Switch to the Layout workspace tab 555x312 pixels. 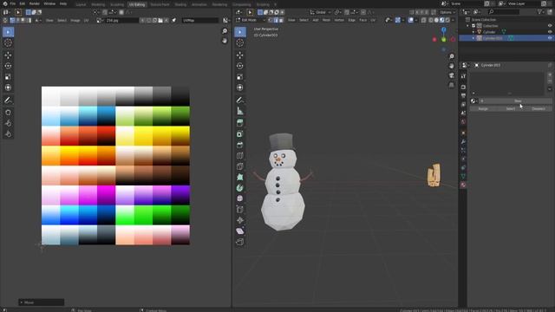pos(81,4)
